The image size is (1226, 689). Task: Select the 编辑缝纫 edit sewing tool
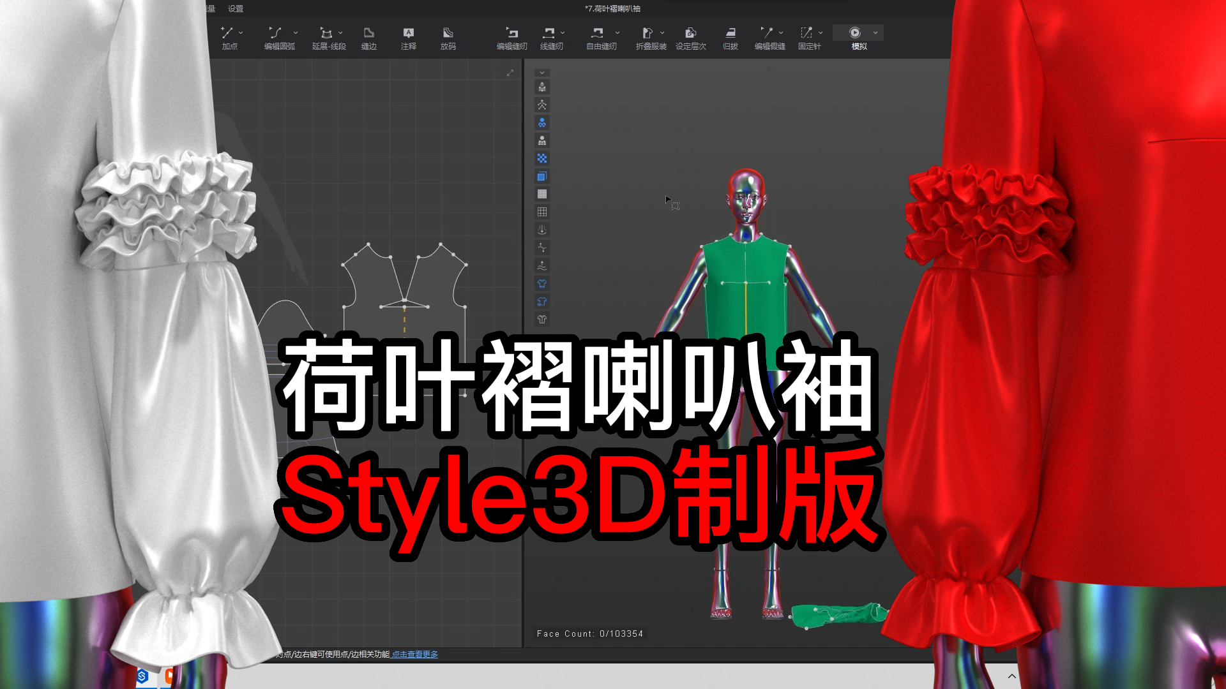tap(512, 38)
